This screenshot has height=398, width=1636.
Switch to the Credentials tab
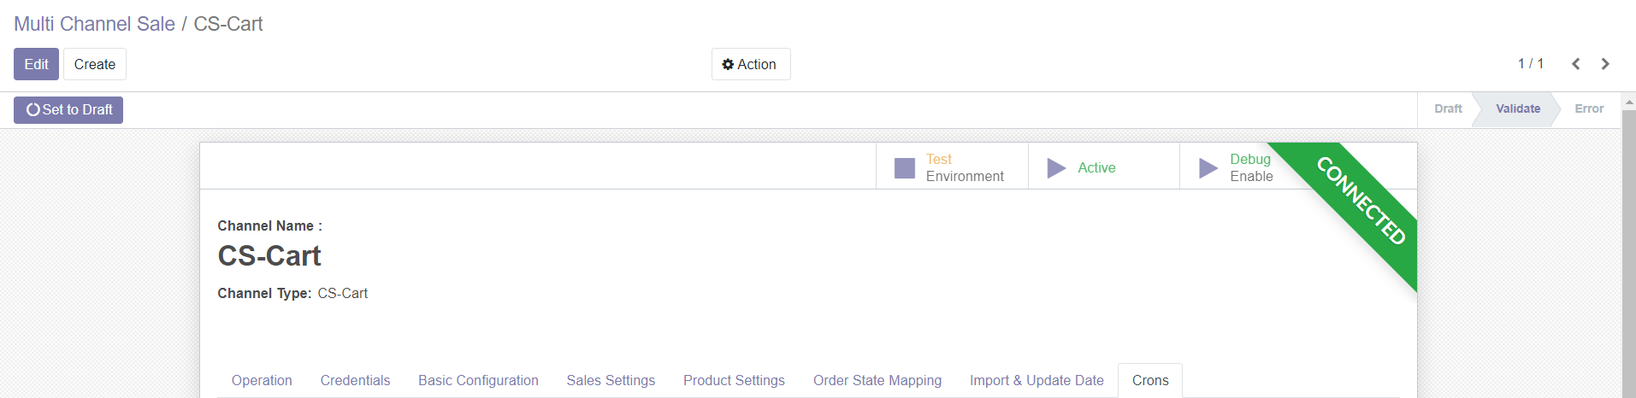tap(355, 381)
